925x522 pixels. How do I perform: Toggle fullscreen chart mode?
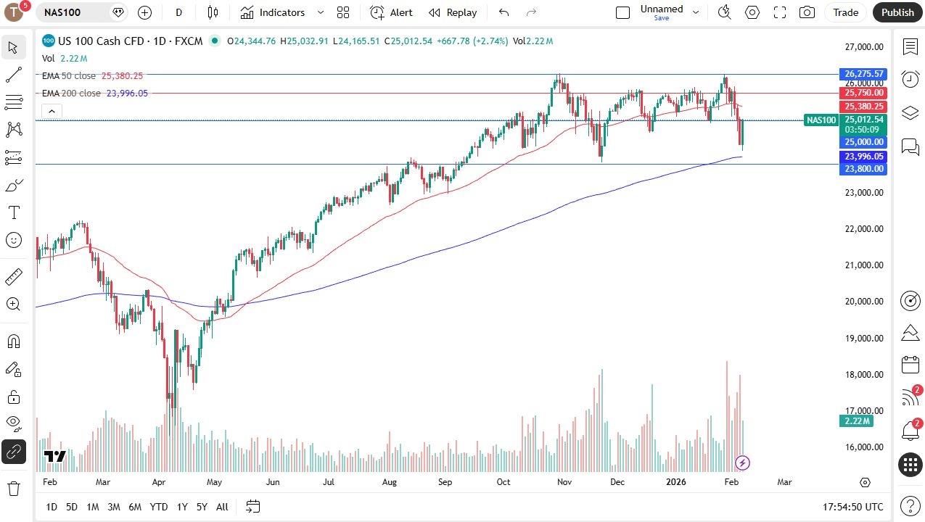(x=778, y=12)
